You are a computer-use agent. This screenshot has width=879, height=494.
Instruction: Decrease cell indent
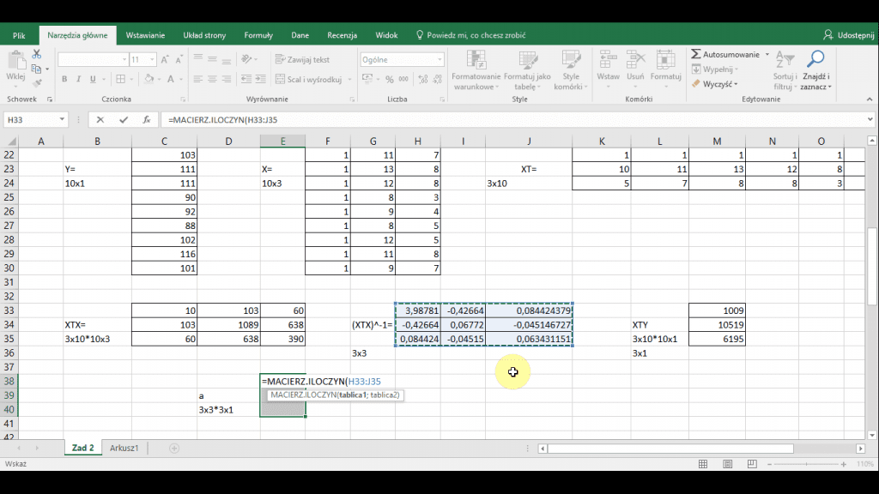246,80
